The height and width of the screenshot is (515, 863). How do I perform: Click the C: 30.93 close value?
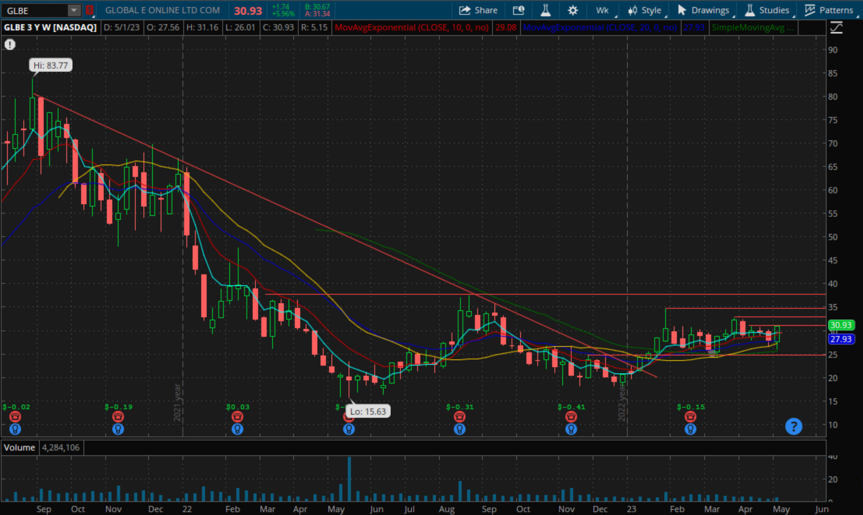tap(278, 28)
